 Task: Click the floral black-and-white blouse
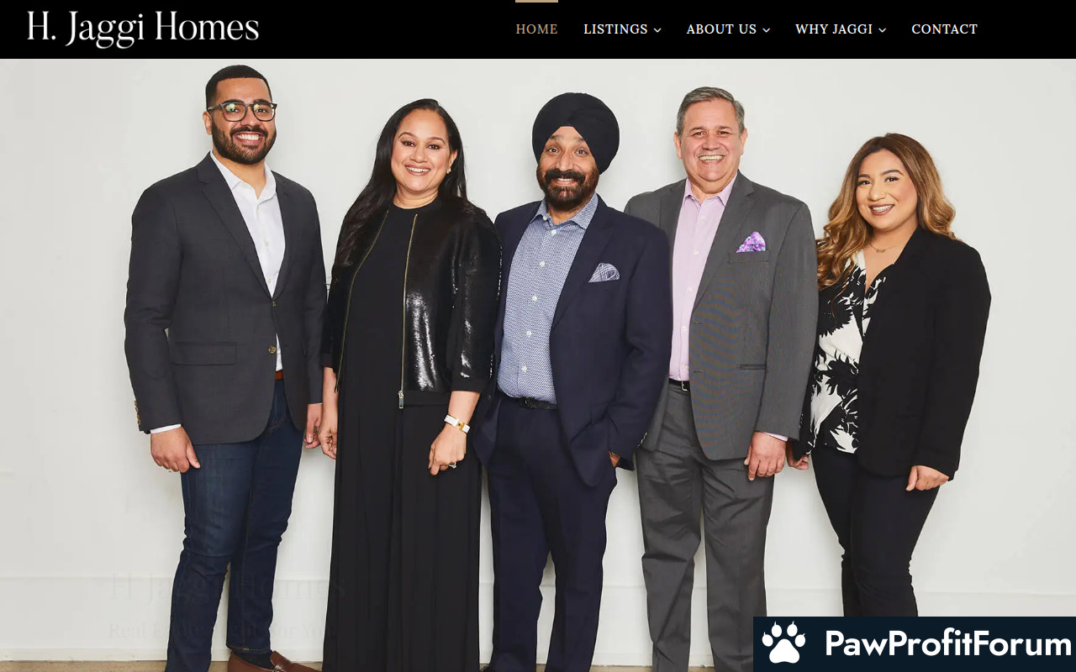[x=841, y=361]
